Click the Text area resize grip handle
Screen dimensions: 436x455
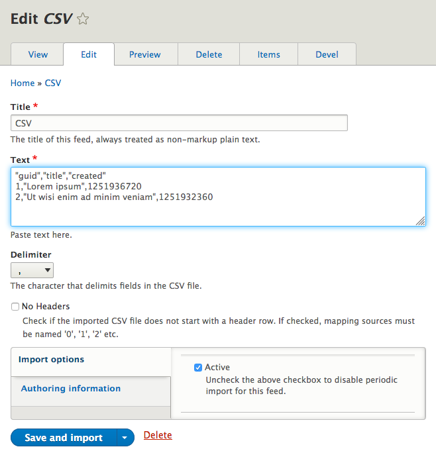pos(420,222)
